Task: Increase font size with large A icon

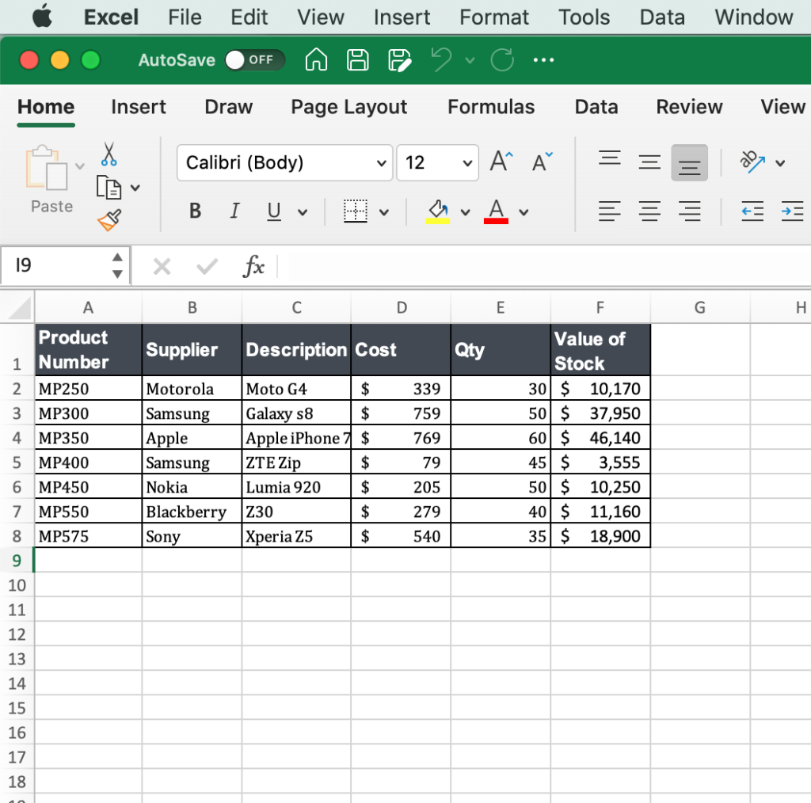Action: (x=501, y=162)
